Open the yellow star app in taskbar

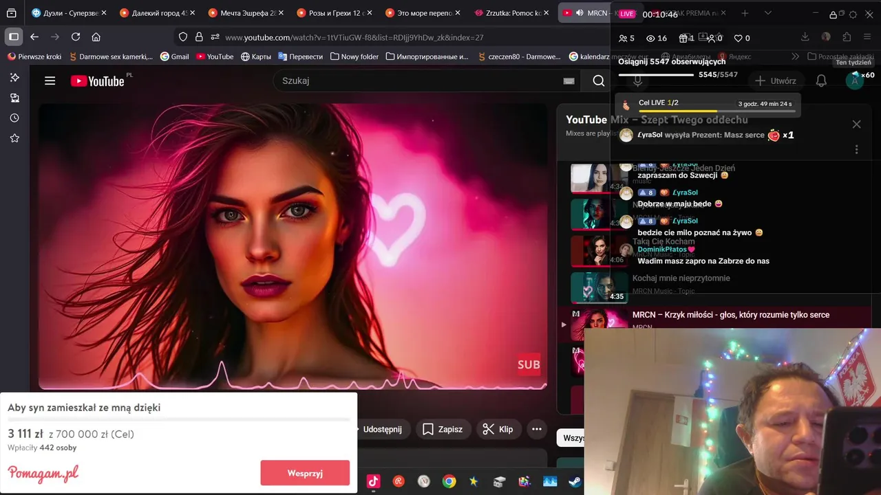(474, 481)
